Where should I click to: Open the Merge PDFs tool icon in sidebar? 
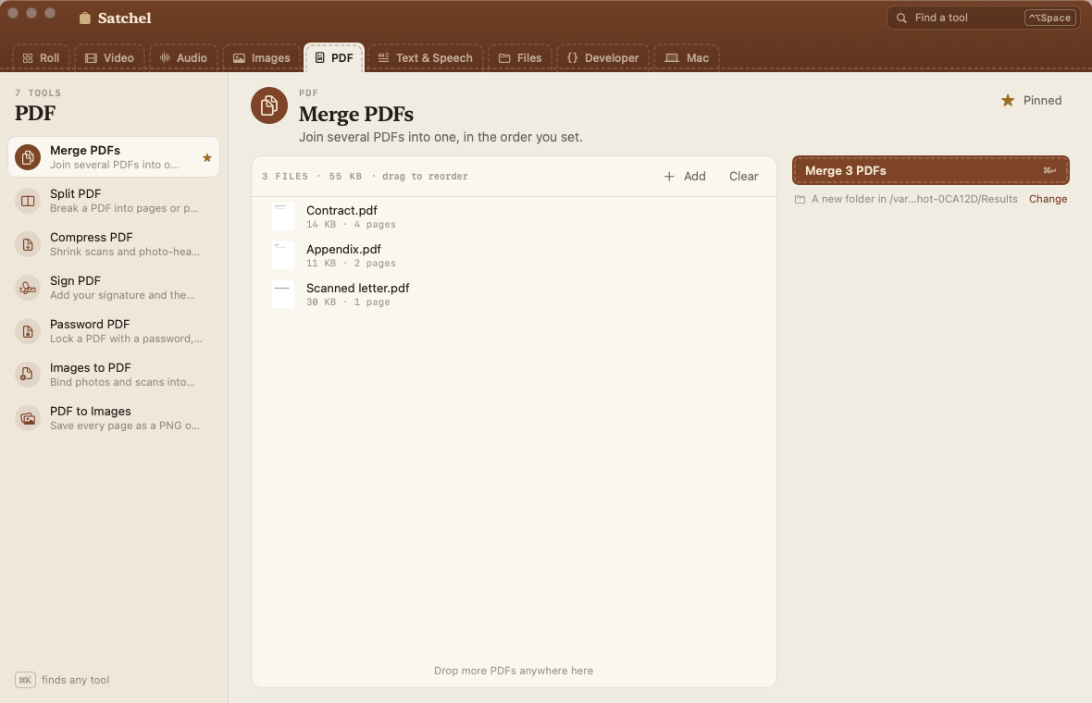[x=28, y=157]
